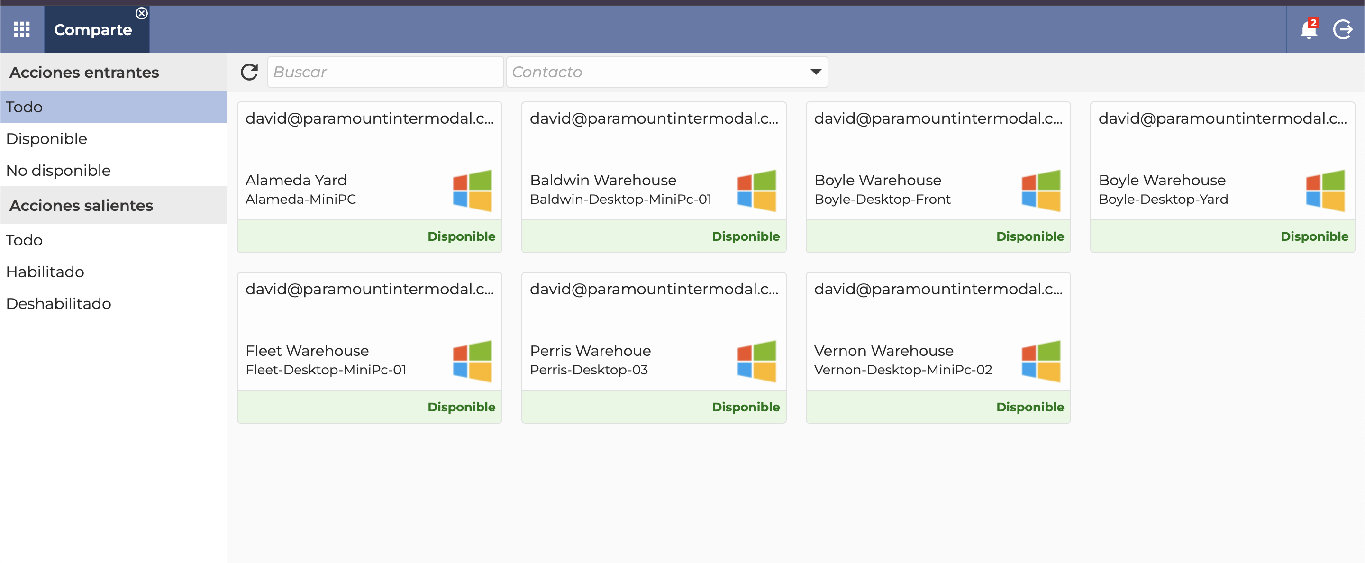This screenshot has width=1365, height=563.
Task: Click Disponible status on Alameda Yard card
Action: (461, 237)
